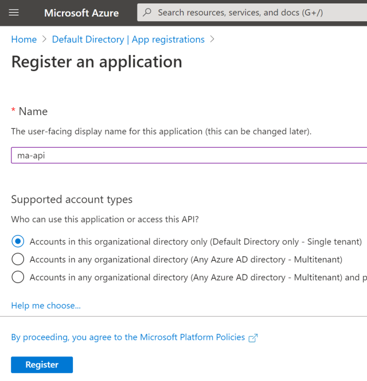Click the Register an application page heading
Image resolution: width=367 pixels, height=381 pixels.
[96, 62]
